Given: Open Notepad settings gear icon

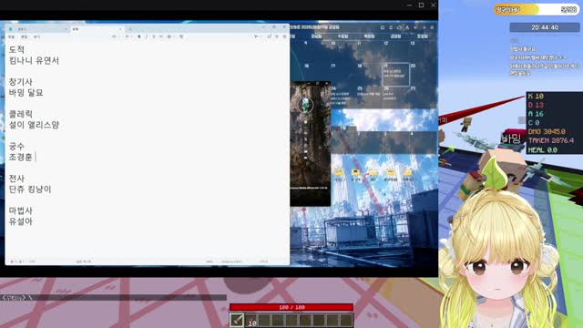Looking at the screenshot, I should click(x=284, y=36).
